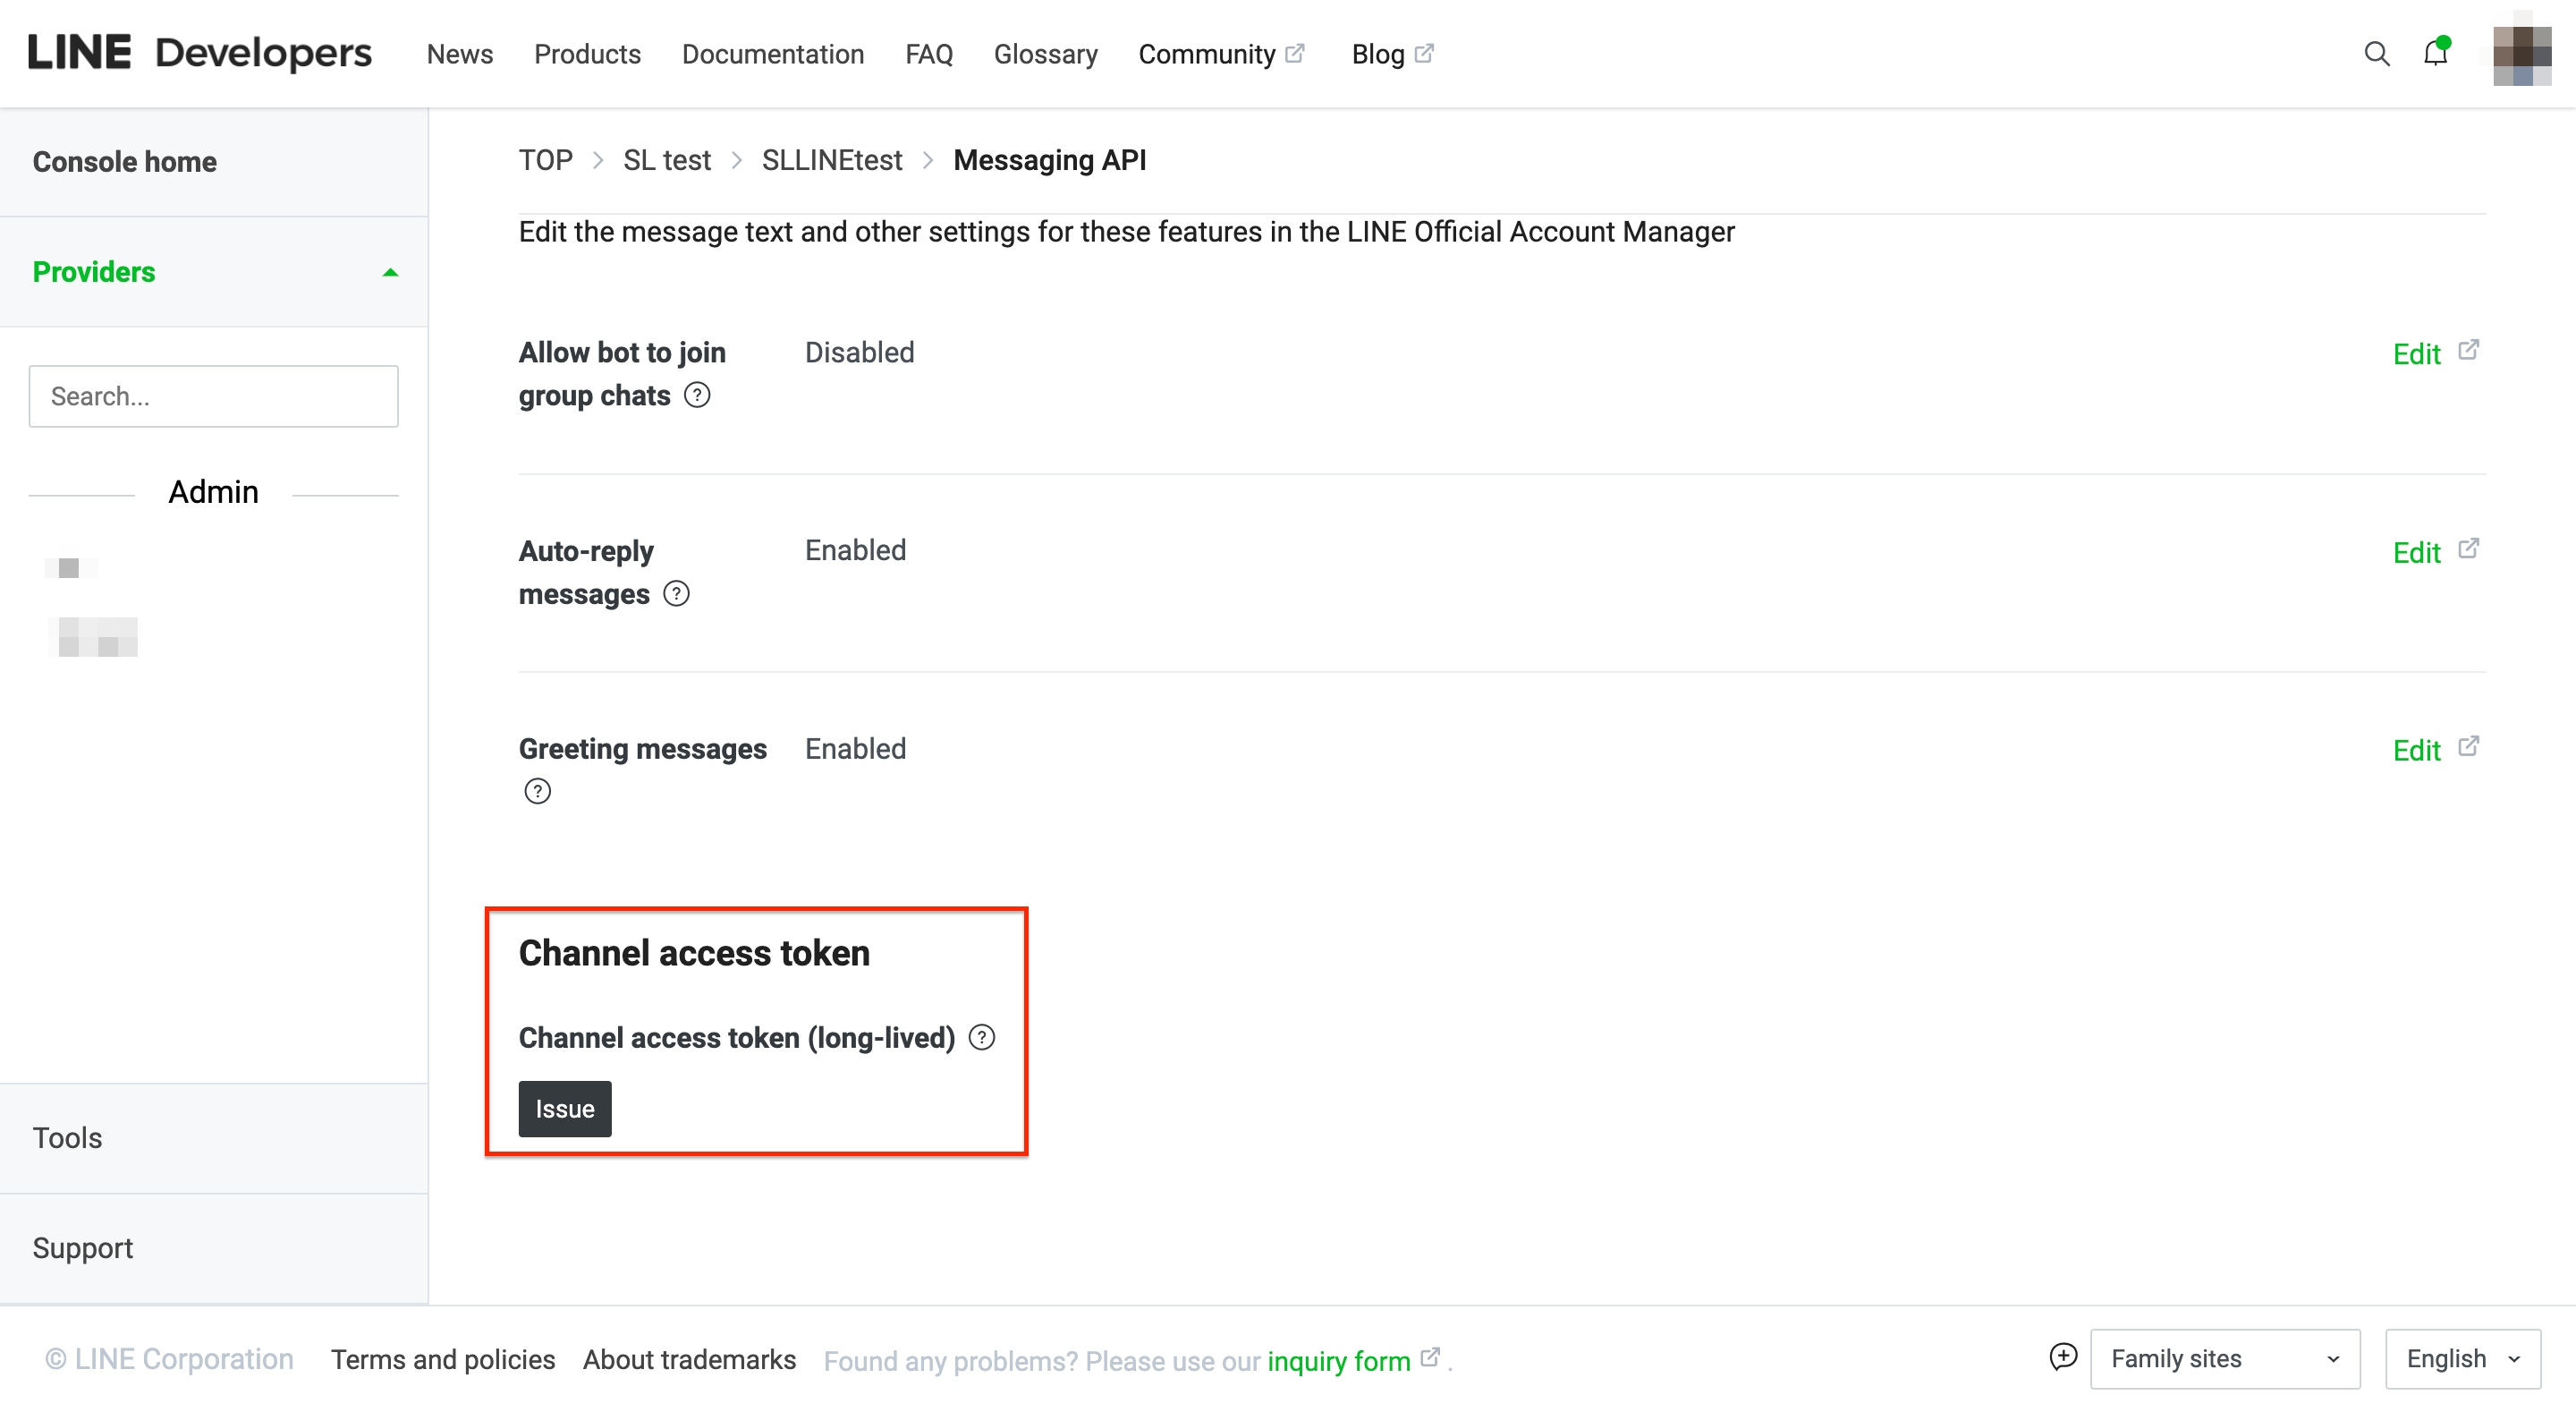Click external link icon beside Greeting messages Edit
The width and height of the screenshot is (2576, 1412).
(x=2468, y=746)
